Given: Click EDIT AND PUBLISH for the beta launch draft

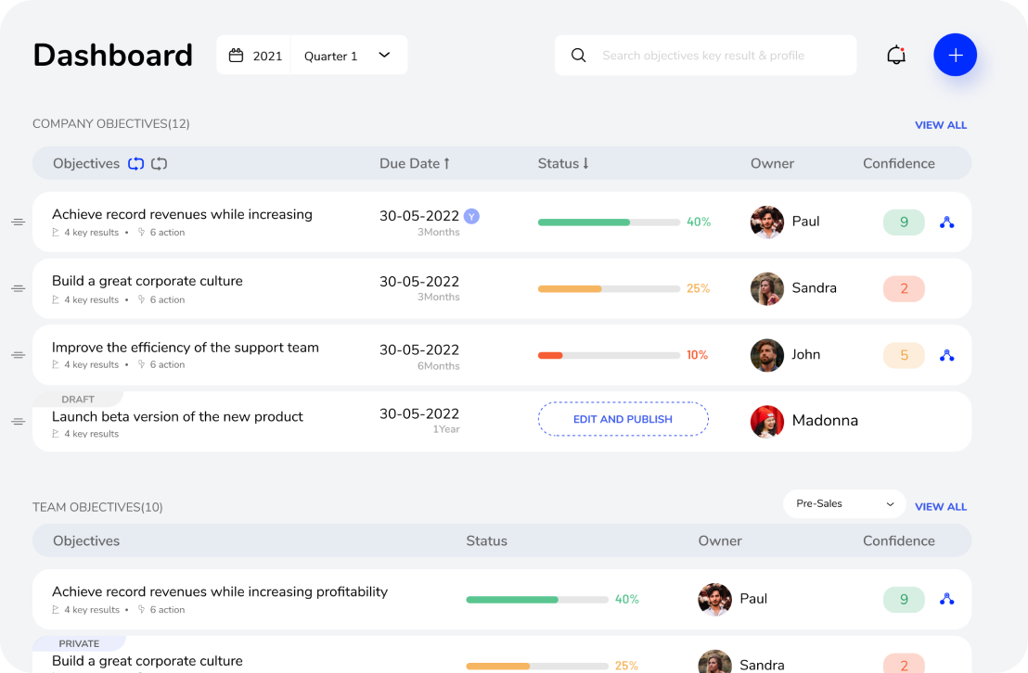Looking at the screenshot, I should (x=623, y=419).
